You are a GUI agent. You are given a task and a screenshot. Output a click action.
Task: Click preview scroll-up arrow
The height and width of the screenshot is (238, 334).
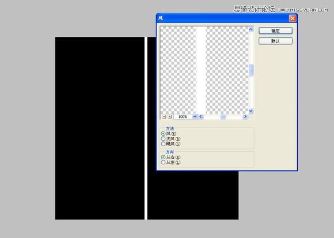(x=251, y=29)
